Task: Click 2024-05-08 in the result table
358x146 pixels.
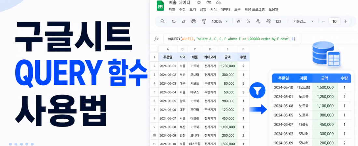Action: (x=283, y=106)
